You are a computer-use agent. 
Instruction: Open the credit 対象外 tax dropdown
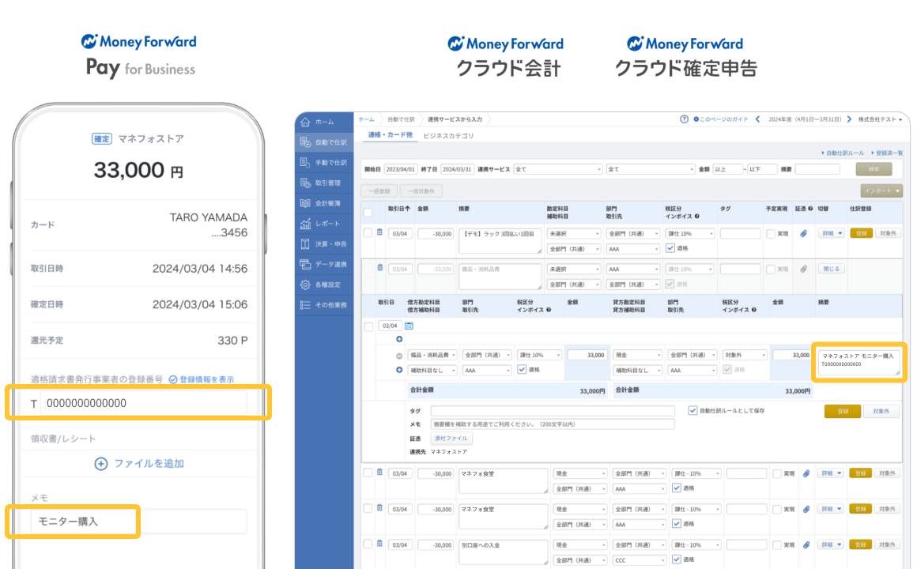pyautogui.click(x=745, y=355)
